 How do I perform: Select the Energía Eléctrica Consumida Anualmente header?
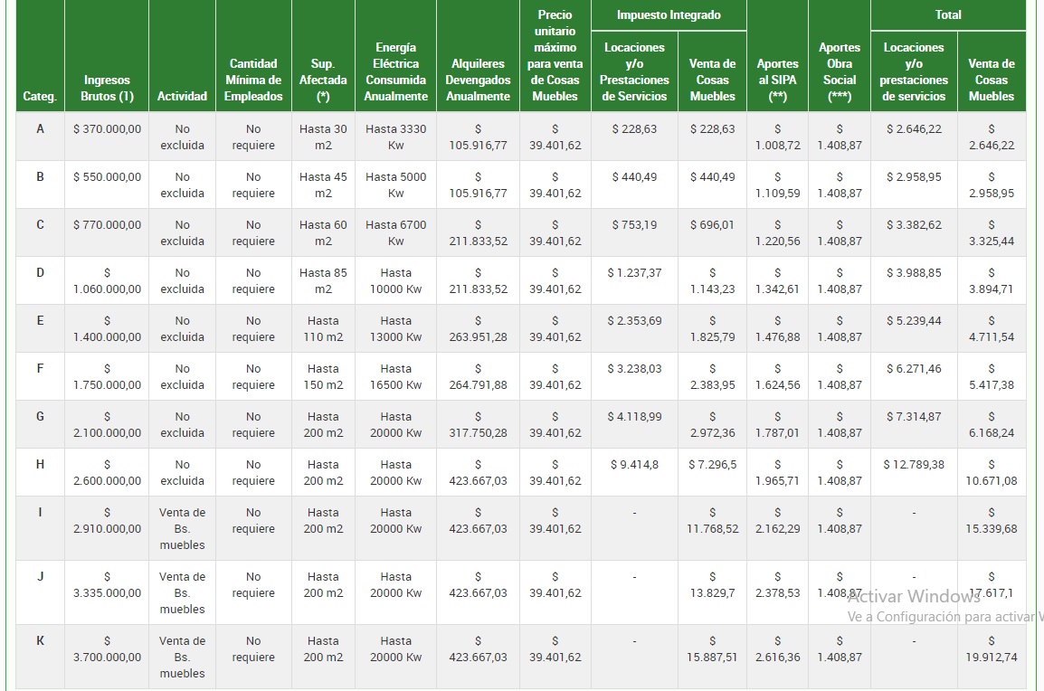(x=395, y=71)
